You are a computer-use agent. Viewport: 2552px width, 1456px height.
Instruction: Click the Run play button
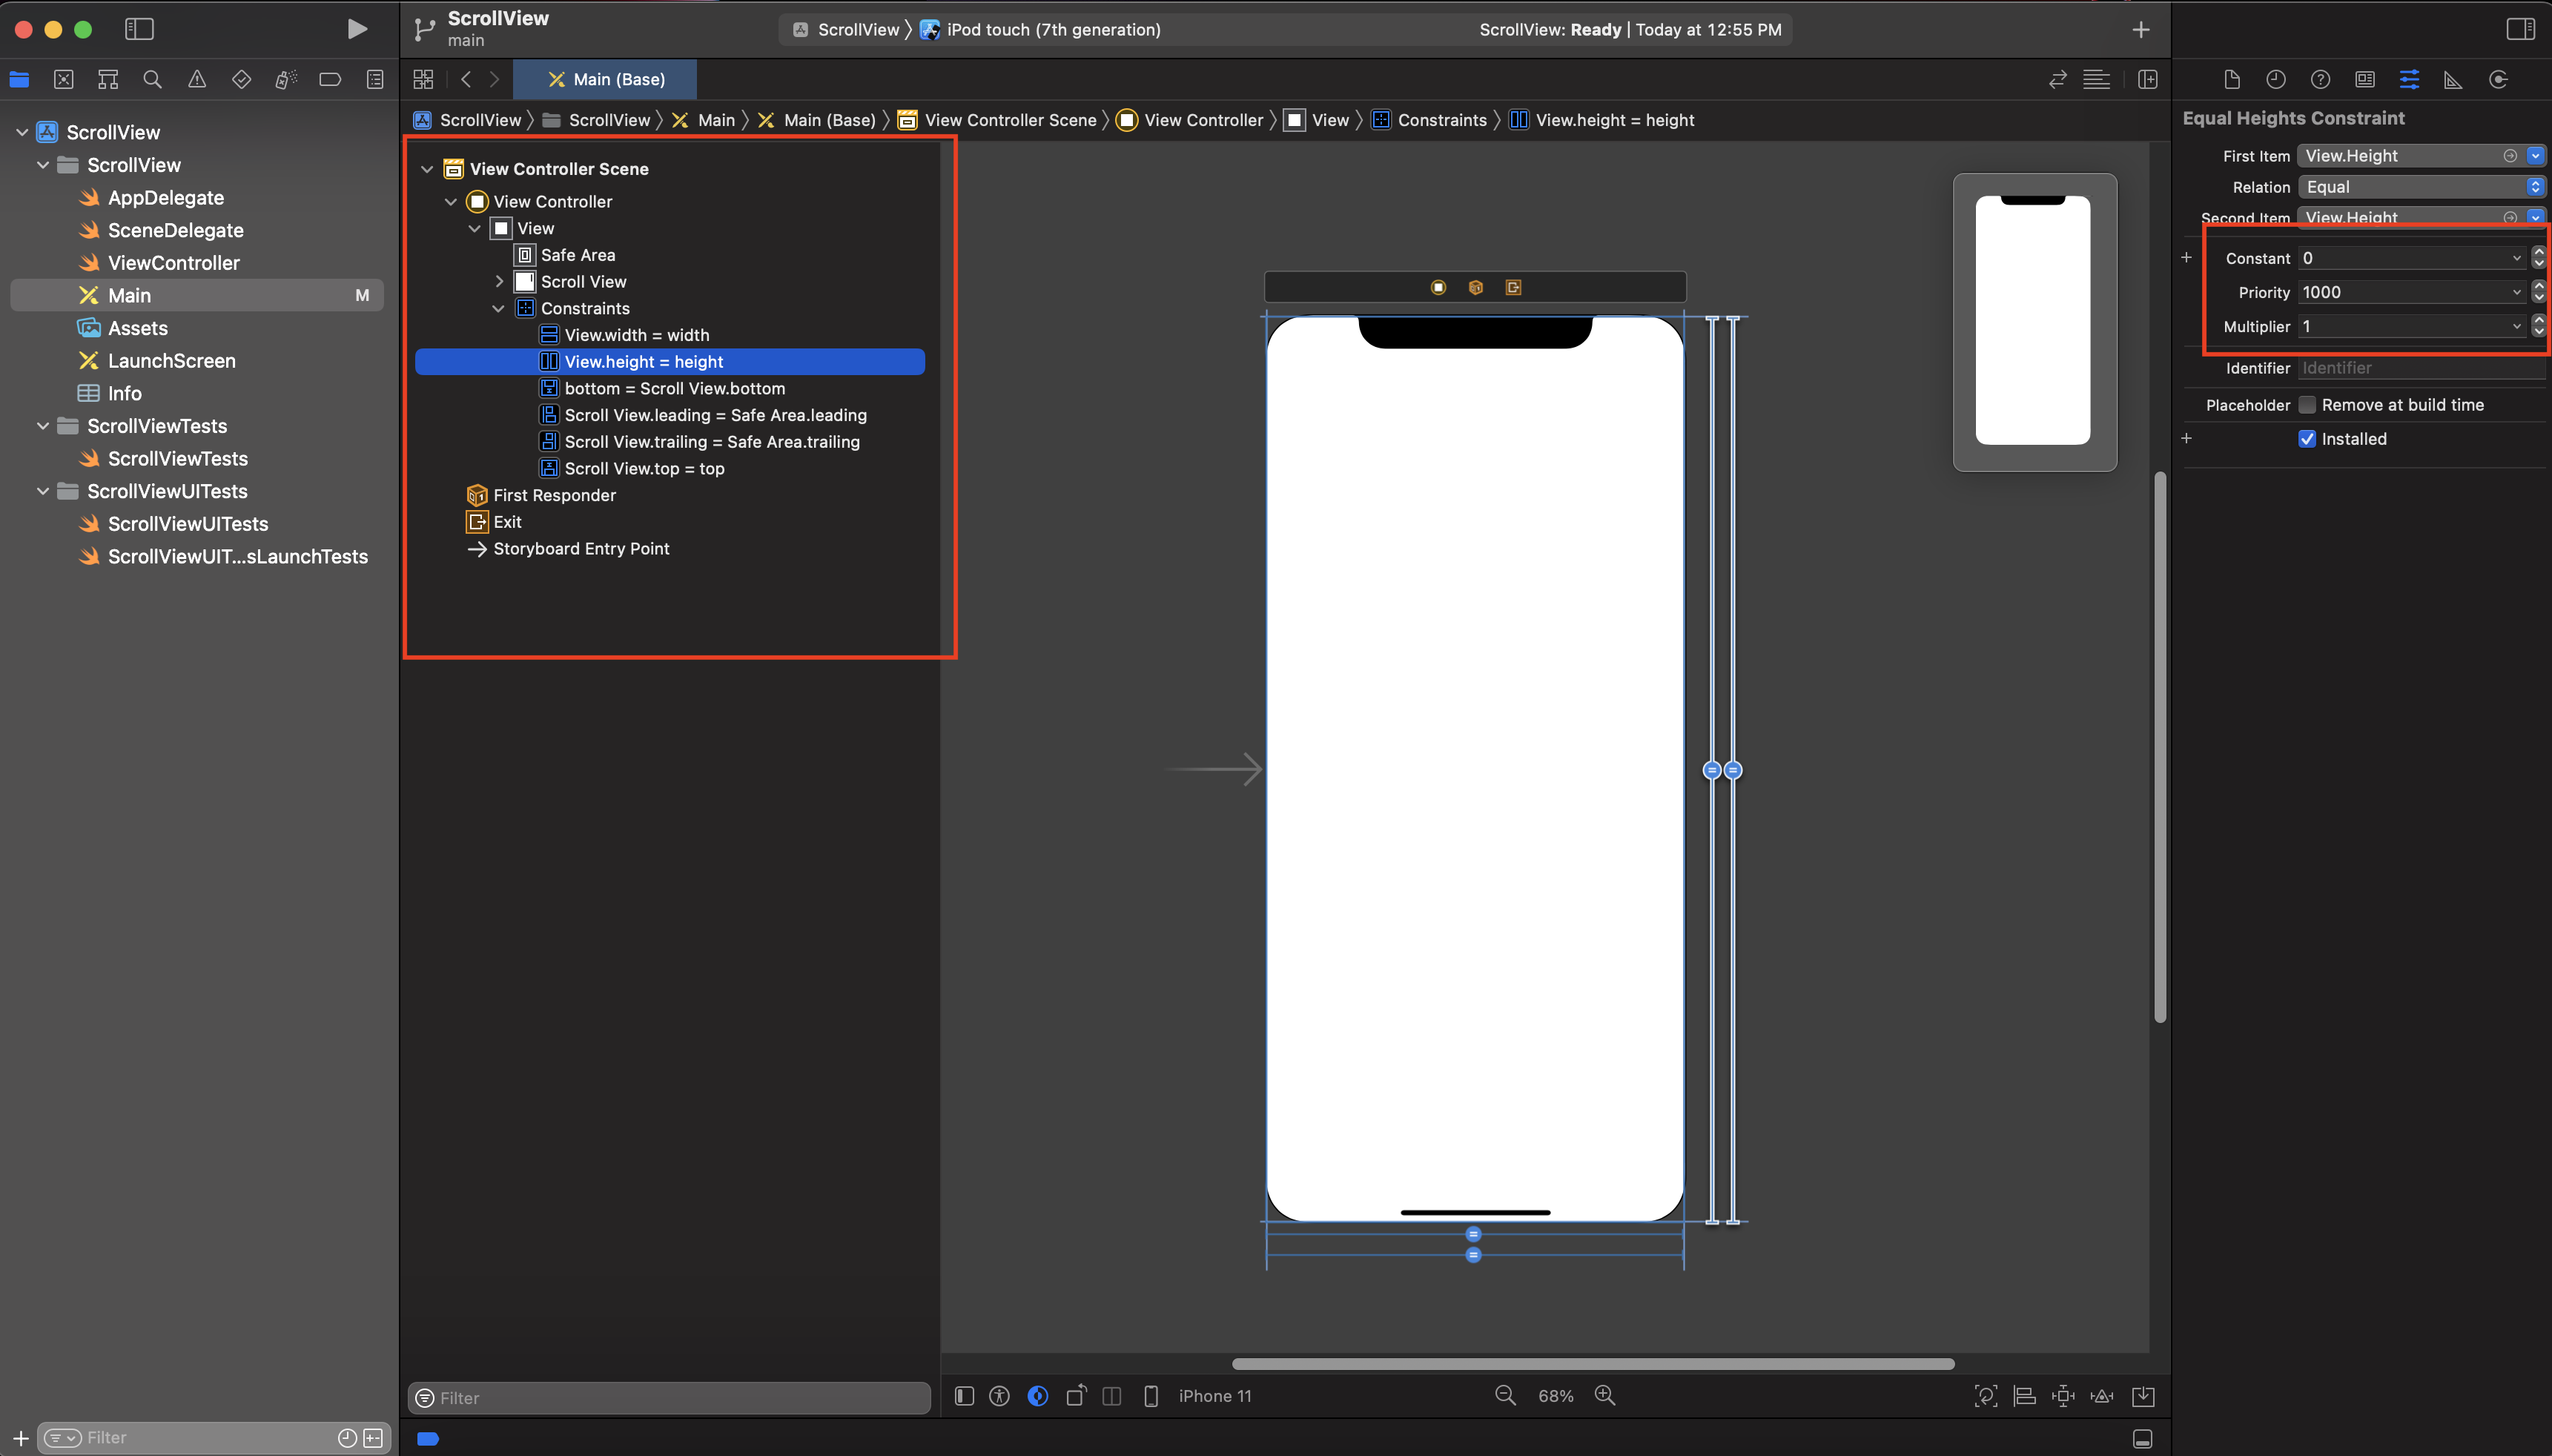click(x=357, y=29)
